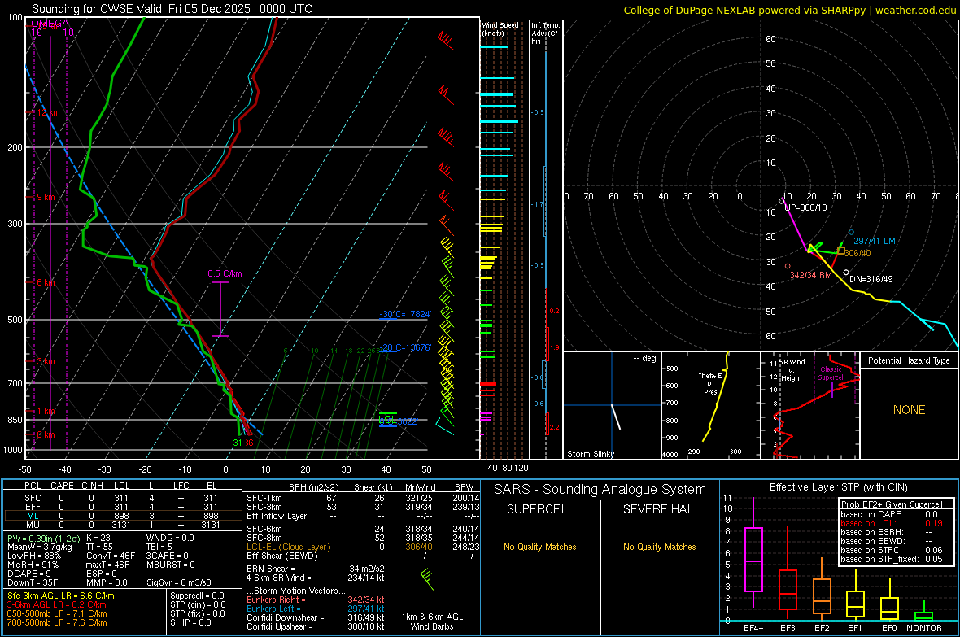Click the 8.5 C/km lapse rate label
The image size is (960, 637).
click(225, 274)
